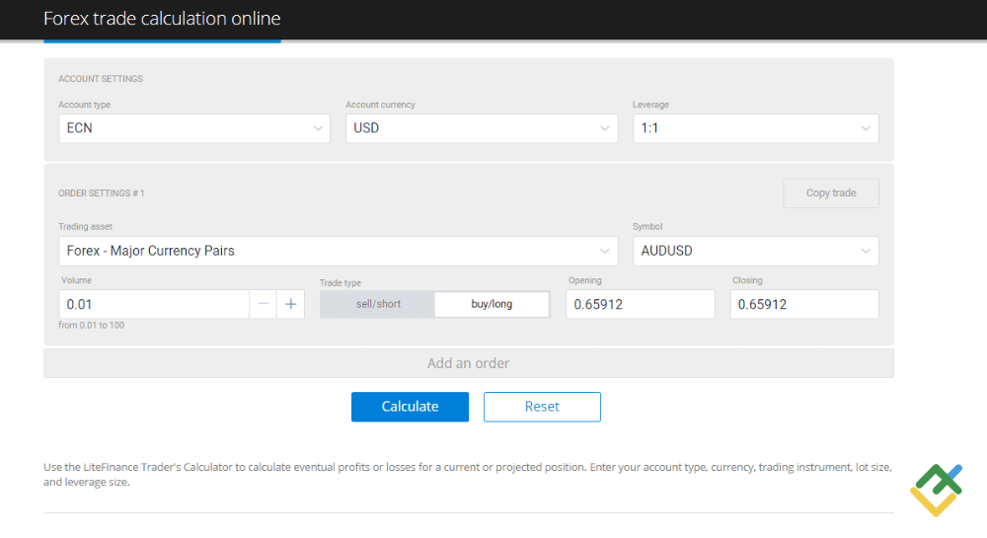The height and width of the screenshot is (538, 987).
Task: Click the Reset button
Action: point(542,407)
